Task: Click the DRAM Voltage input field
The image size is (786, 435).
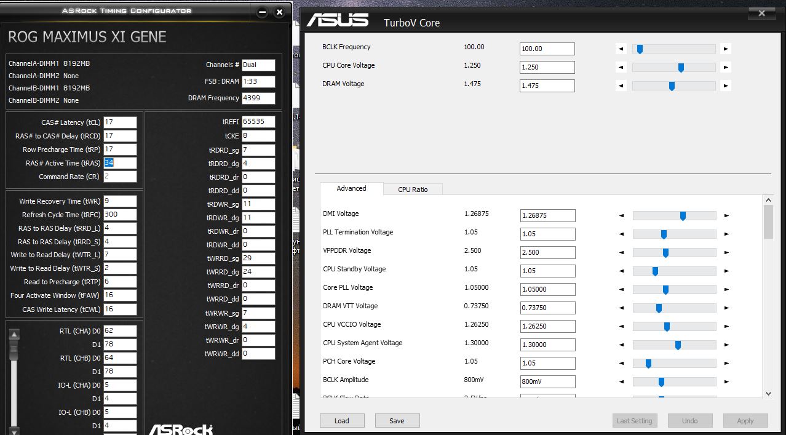Action: point(547,86)
